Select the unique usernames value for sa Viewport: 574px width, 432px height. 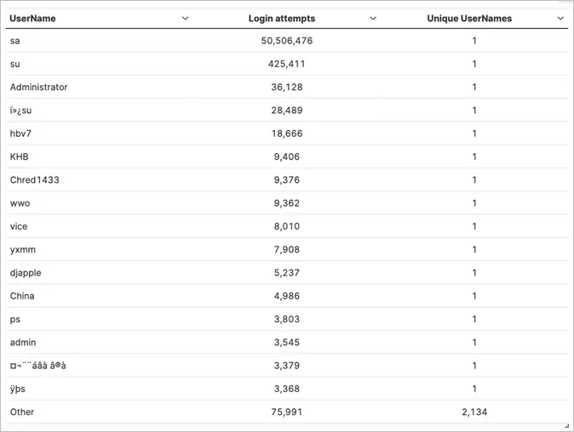coord(474,41)
